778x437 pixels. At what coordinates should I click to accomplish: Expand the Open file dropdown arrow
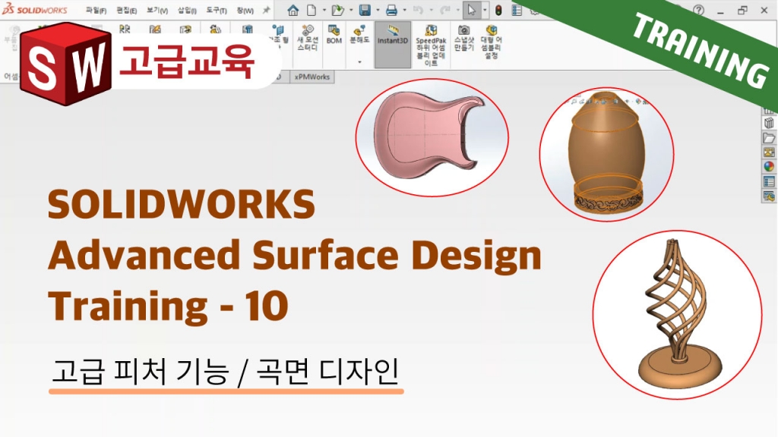[x=351, y=11]
